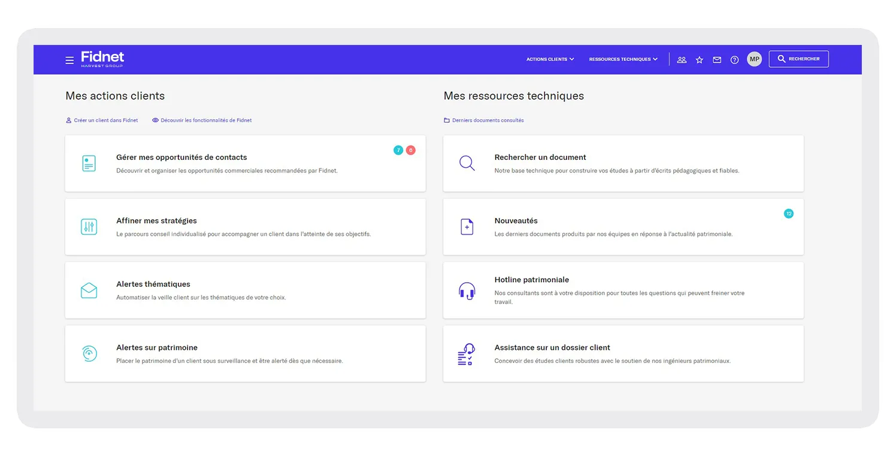Click description starting 'Automatiser la veille client'

coord(201,298)
